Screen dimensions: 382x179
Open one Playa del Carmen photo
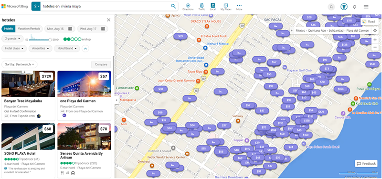click(x=84, y=84)
